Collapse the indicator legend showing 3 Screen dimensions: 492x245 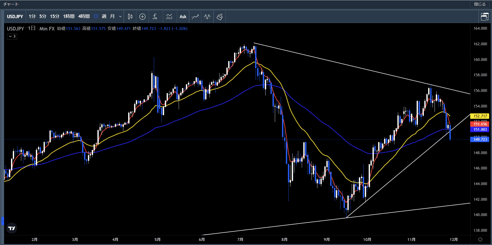(12, 36)
